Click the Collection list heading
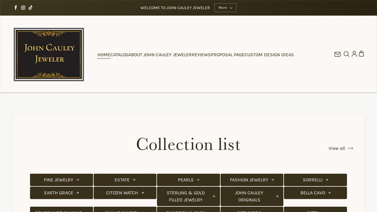 point(188,145)
